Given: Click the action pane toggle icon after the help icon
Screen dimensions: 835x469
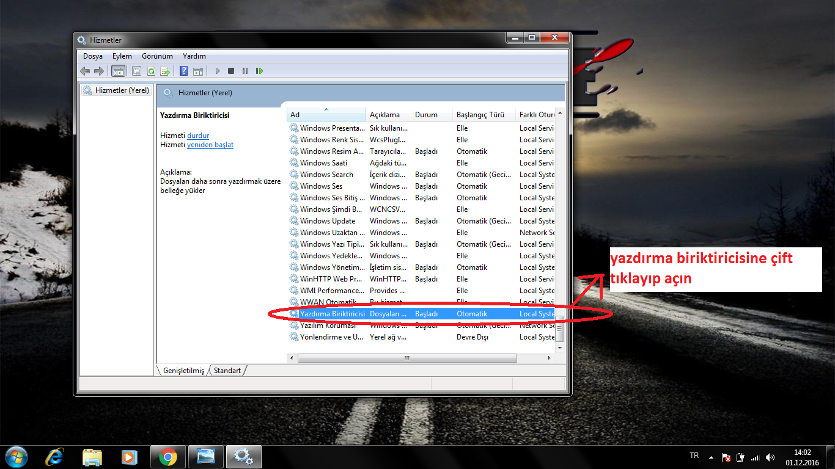Looking at the screenshot, I should click(197, 71).
